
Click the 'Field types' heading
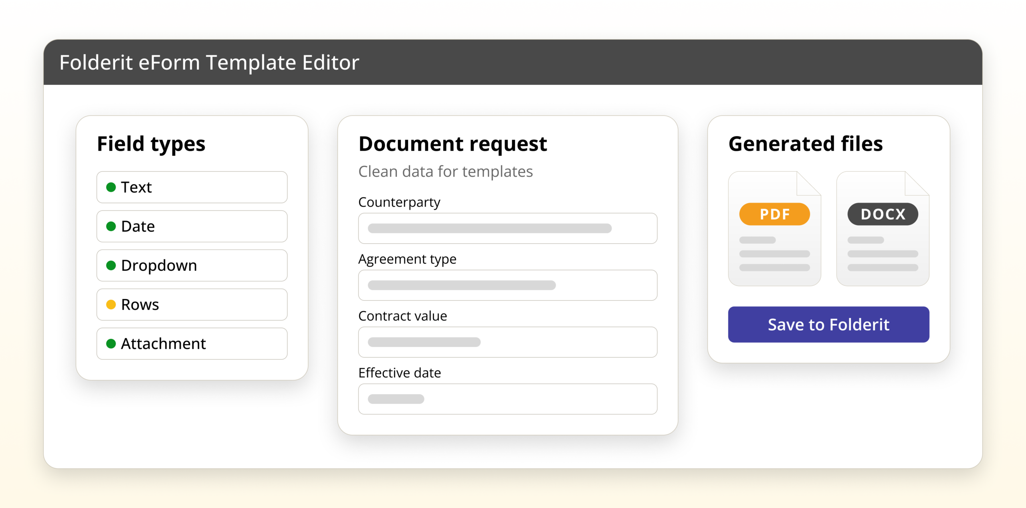pos(151,144)
